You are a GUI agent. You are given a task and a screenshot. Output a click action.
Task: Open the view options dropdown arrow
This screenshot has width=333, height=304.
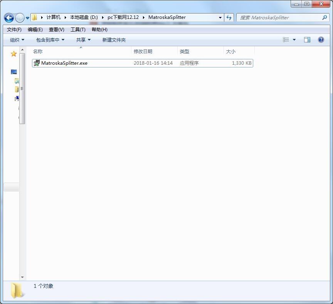point(294,40)
